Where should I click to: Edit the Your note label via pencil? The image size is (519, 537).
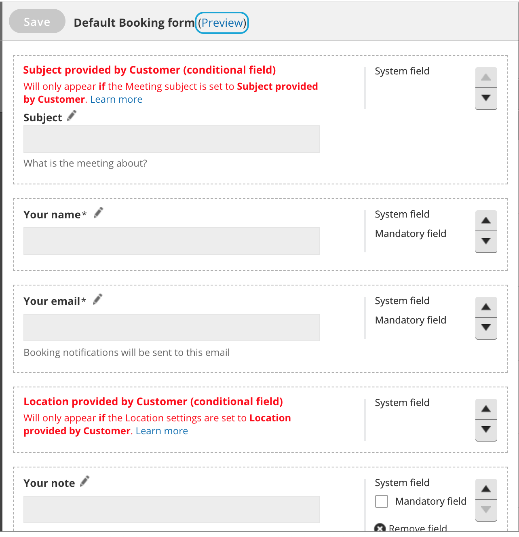pyautogui.click(x=84, y=481)
